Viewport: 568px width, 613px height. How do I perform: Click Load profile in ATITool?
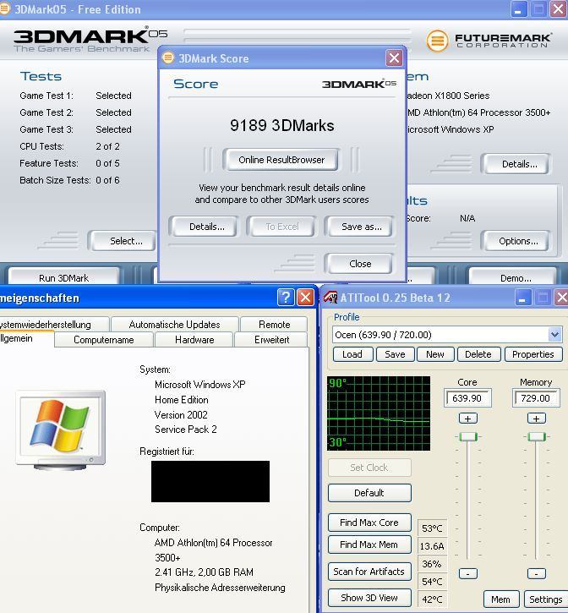352,354
